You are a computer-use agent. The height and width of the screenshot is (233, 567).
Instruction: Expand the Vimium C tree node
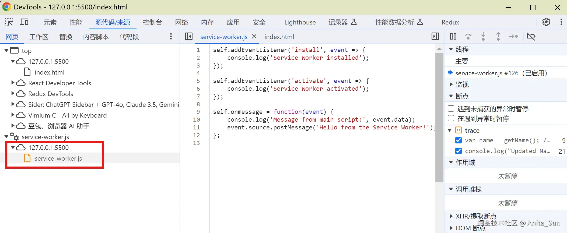(13, 115)
